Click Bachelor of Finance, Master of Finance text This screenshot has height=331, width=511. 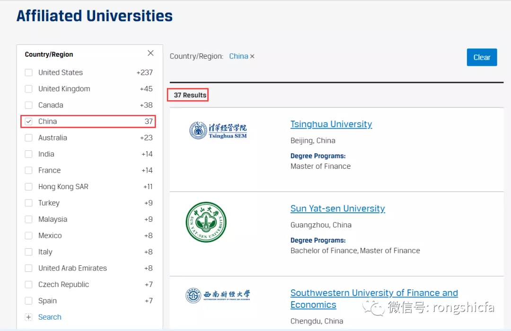(x=355, y=251)
